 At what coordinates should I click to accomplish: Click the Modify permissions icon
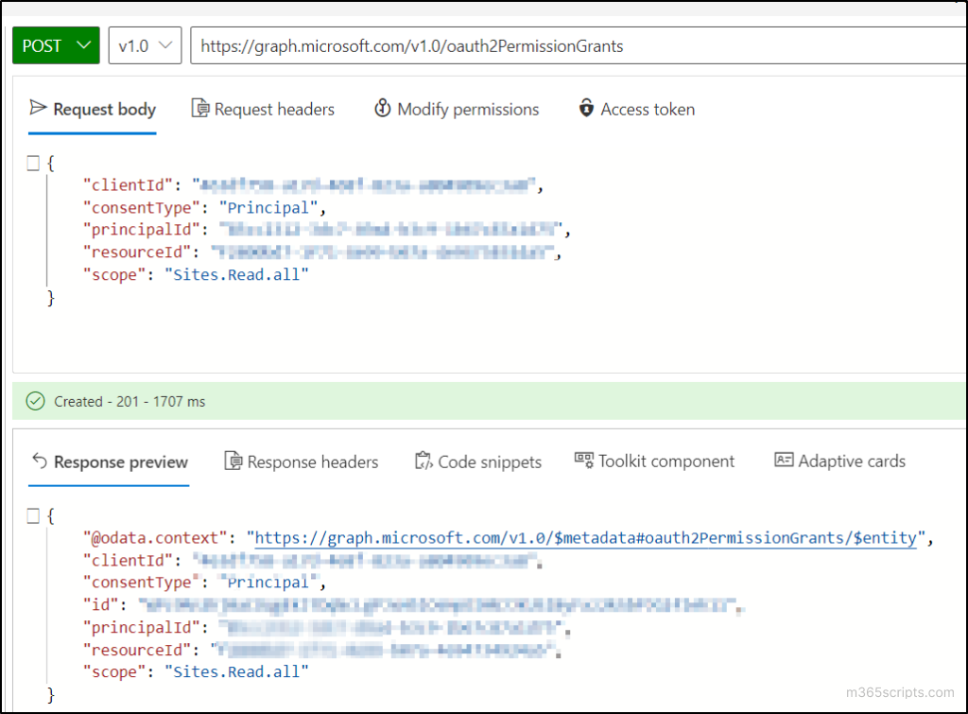[382, 109]
